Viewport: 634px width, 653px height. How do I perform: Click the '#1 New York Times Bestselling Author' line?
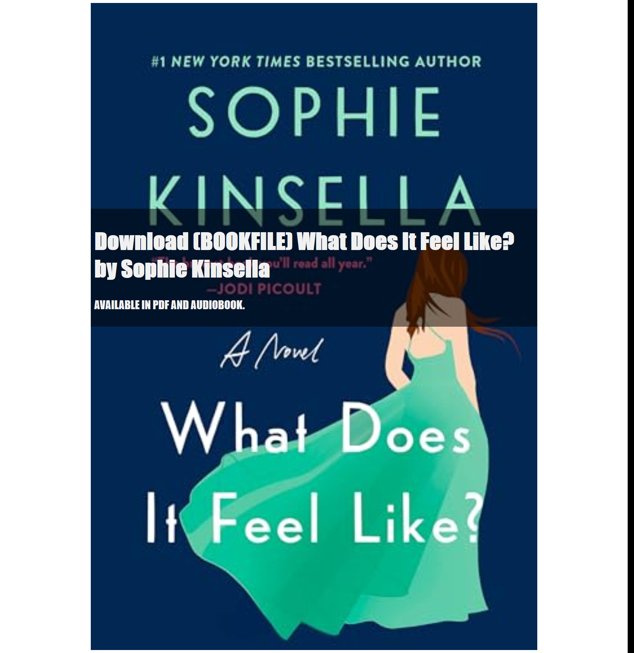316,62
